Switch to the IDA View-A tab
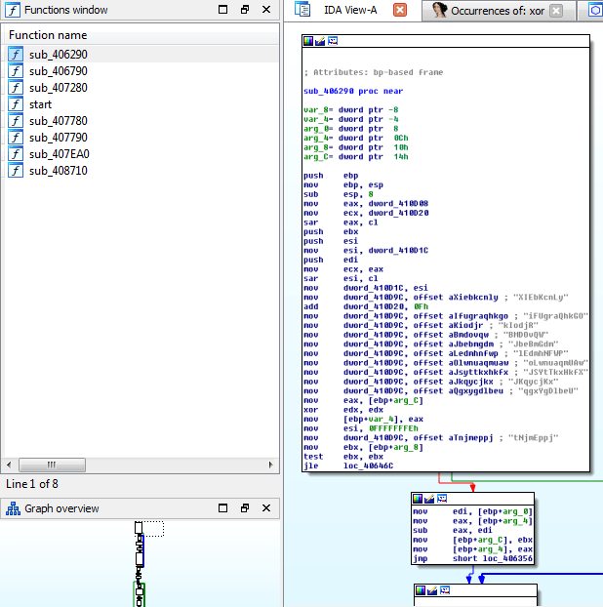Screen dimensions: 603x607 349,10
